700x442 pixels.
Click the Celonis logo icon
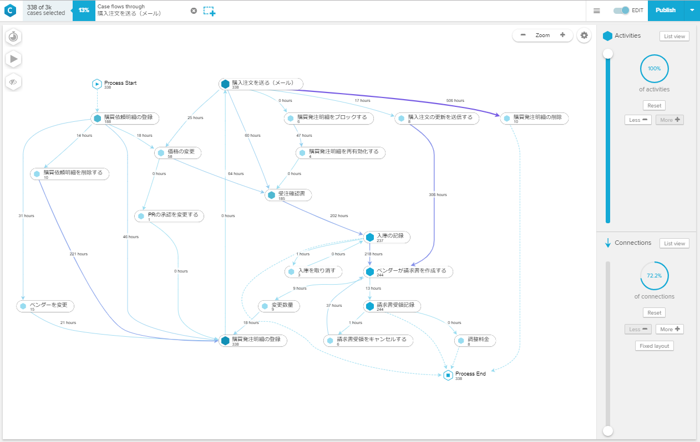pyautogui.click(x=11, y=10)
